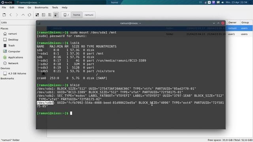Maximize the terminal window

tap(218, 23)
